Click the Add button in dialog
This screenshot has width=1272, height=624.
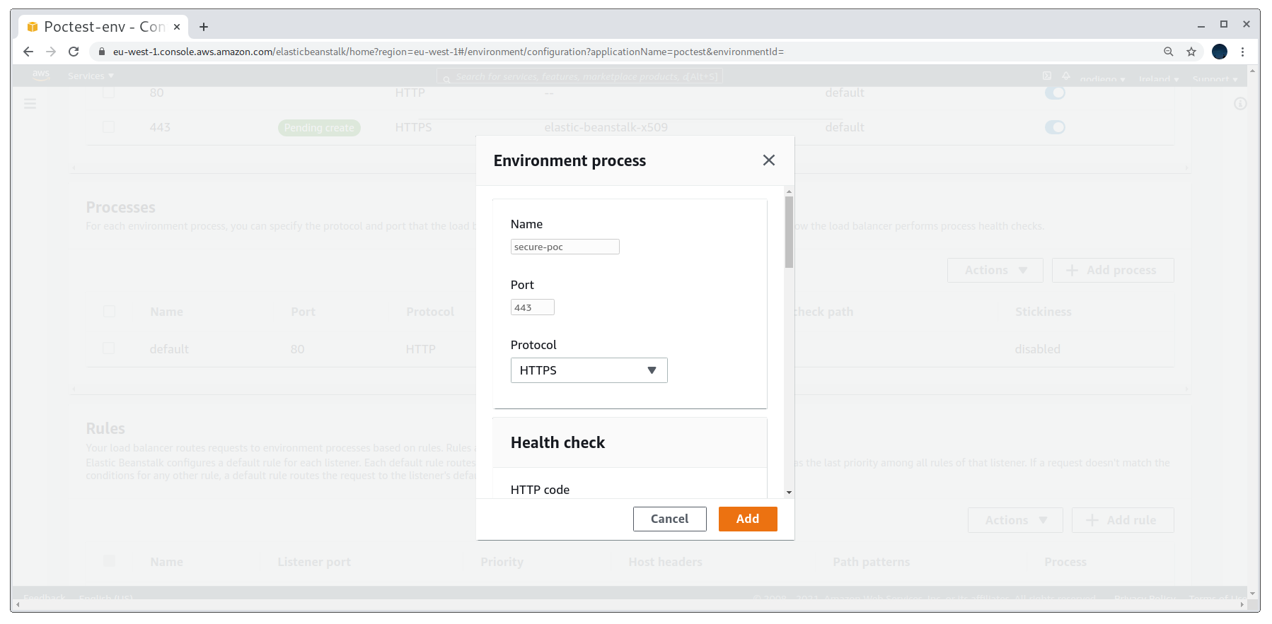[748, 519]
